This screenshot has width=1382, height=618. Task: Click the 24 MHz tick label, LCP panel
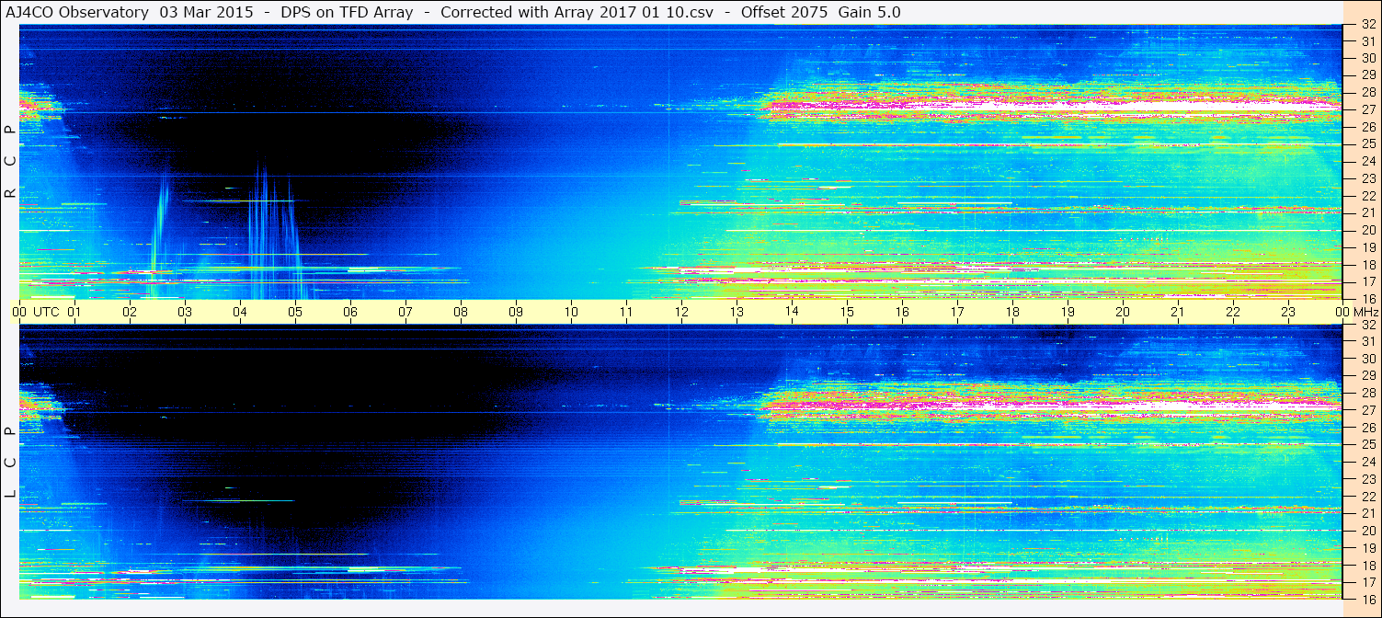pyautogui.click(x=1367, y=462)
